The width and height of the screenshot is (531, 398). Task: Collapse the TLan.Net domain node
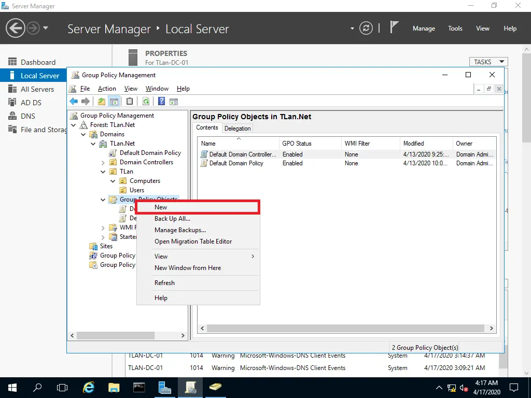(93, 144)
